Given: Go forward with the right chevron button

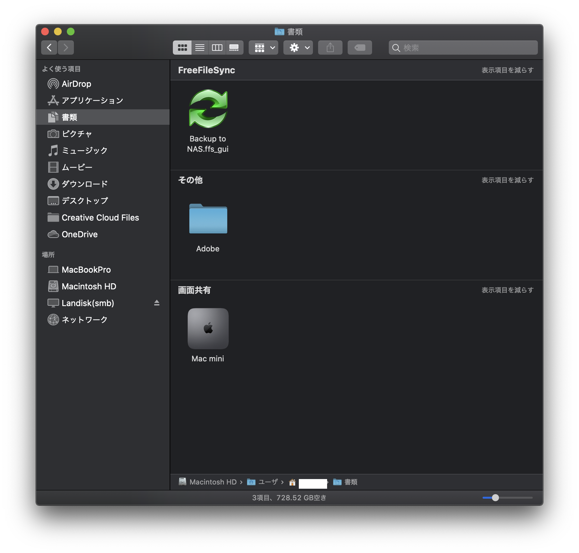Looking at the screenshot, I should pos(66,48).
